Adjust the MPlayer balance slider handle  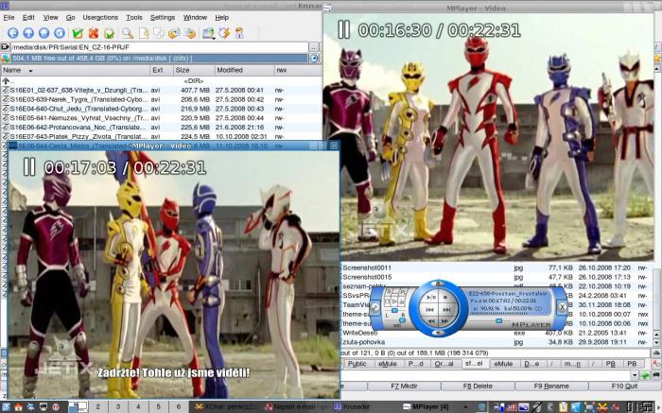click(x=394, y=311)
